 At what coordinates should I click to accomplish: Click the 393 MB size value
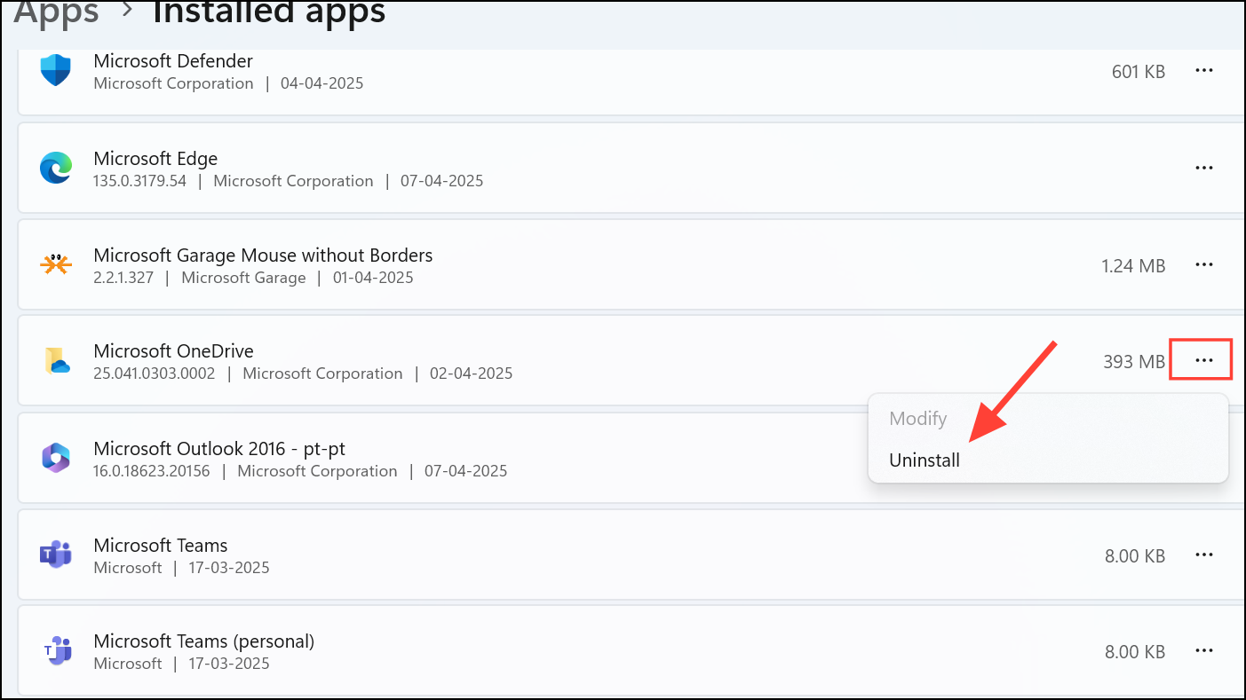pyautogui.click(x=1134, y=362)
